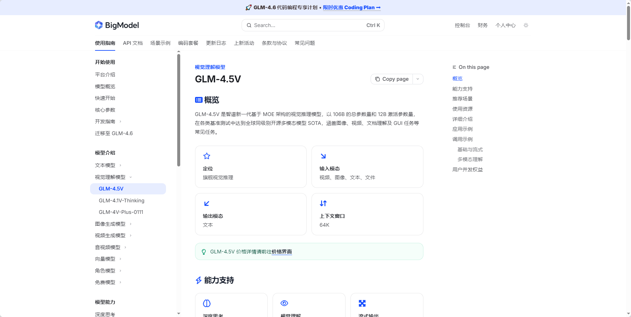Open 编码套餐 tab
Viewport: 631px width, 317px height.
click(x=188, y=43)
